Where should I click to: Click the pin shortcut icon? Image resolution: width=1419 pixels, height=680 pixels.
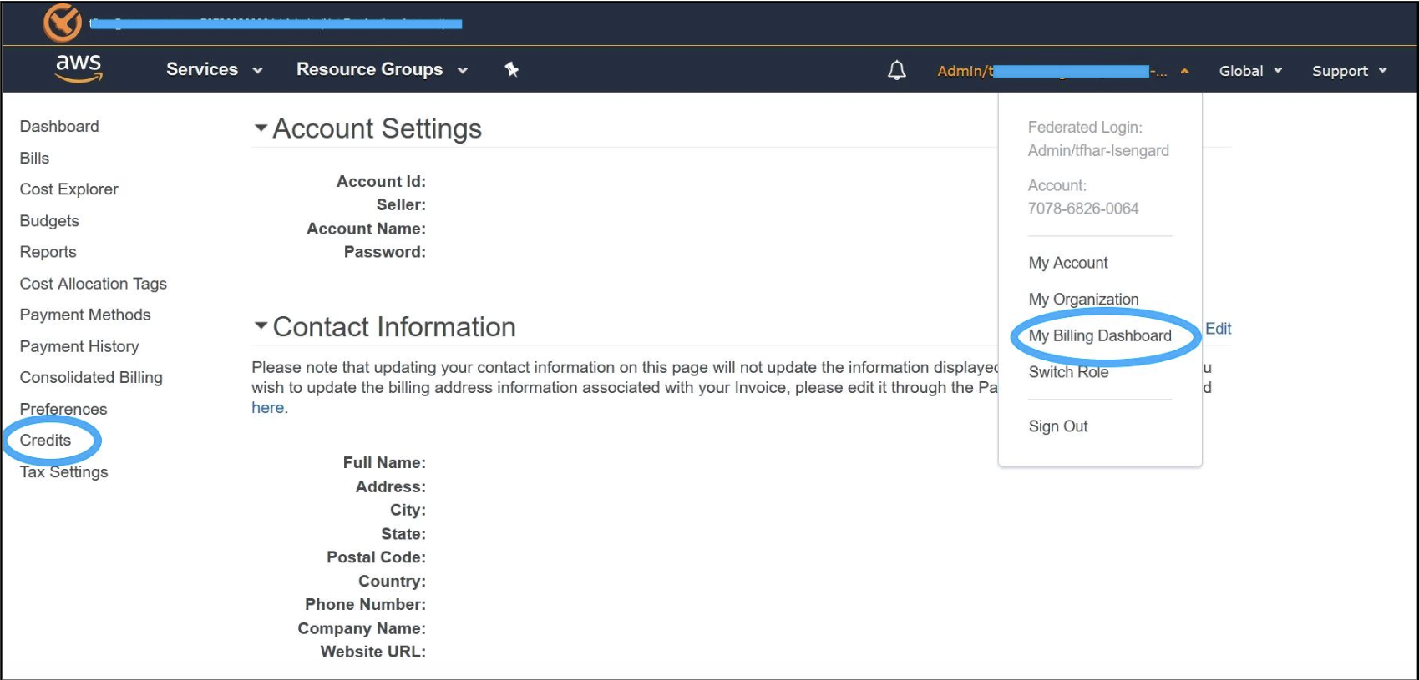[x=512, y=69]
